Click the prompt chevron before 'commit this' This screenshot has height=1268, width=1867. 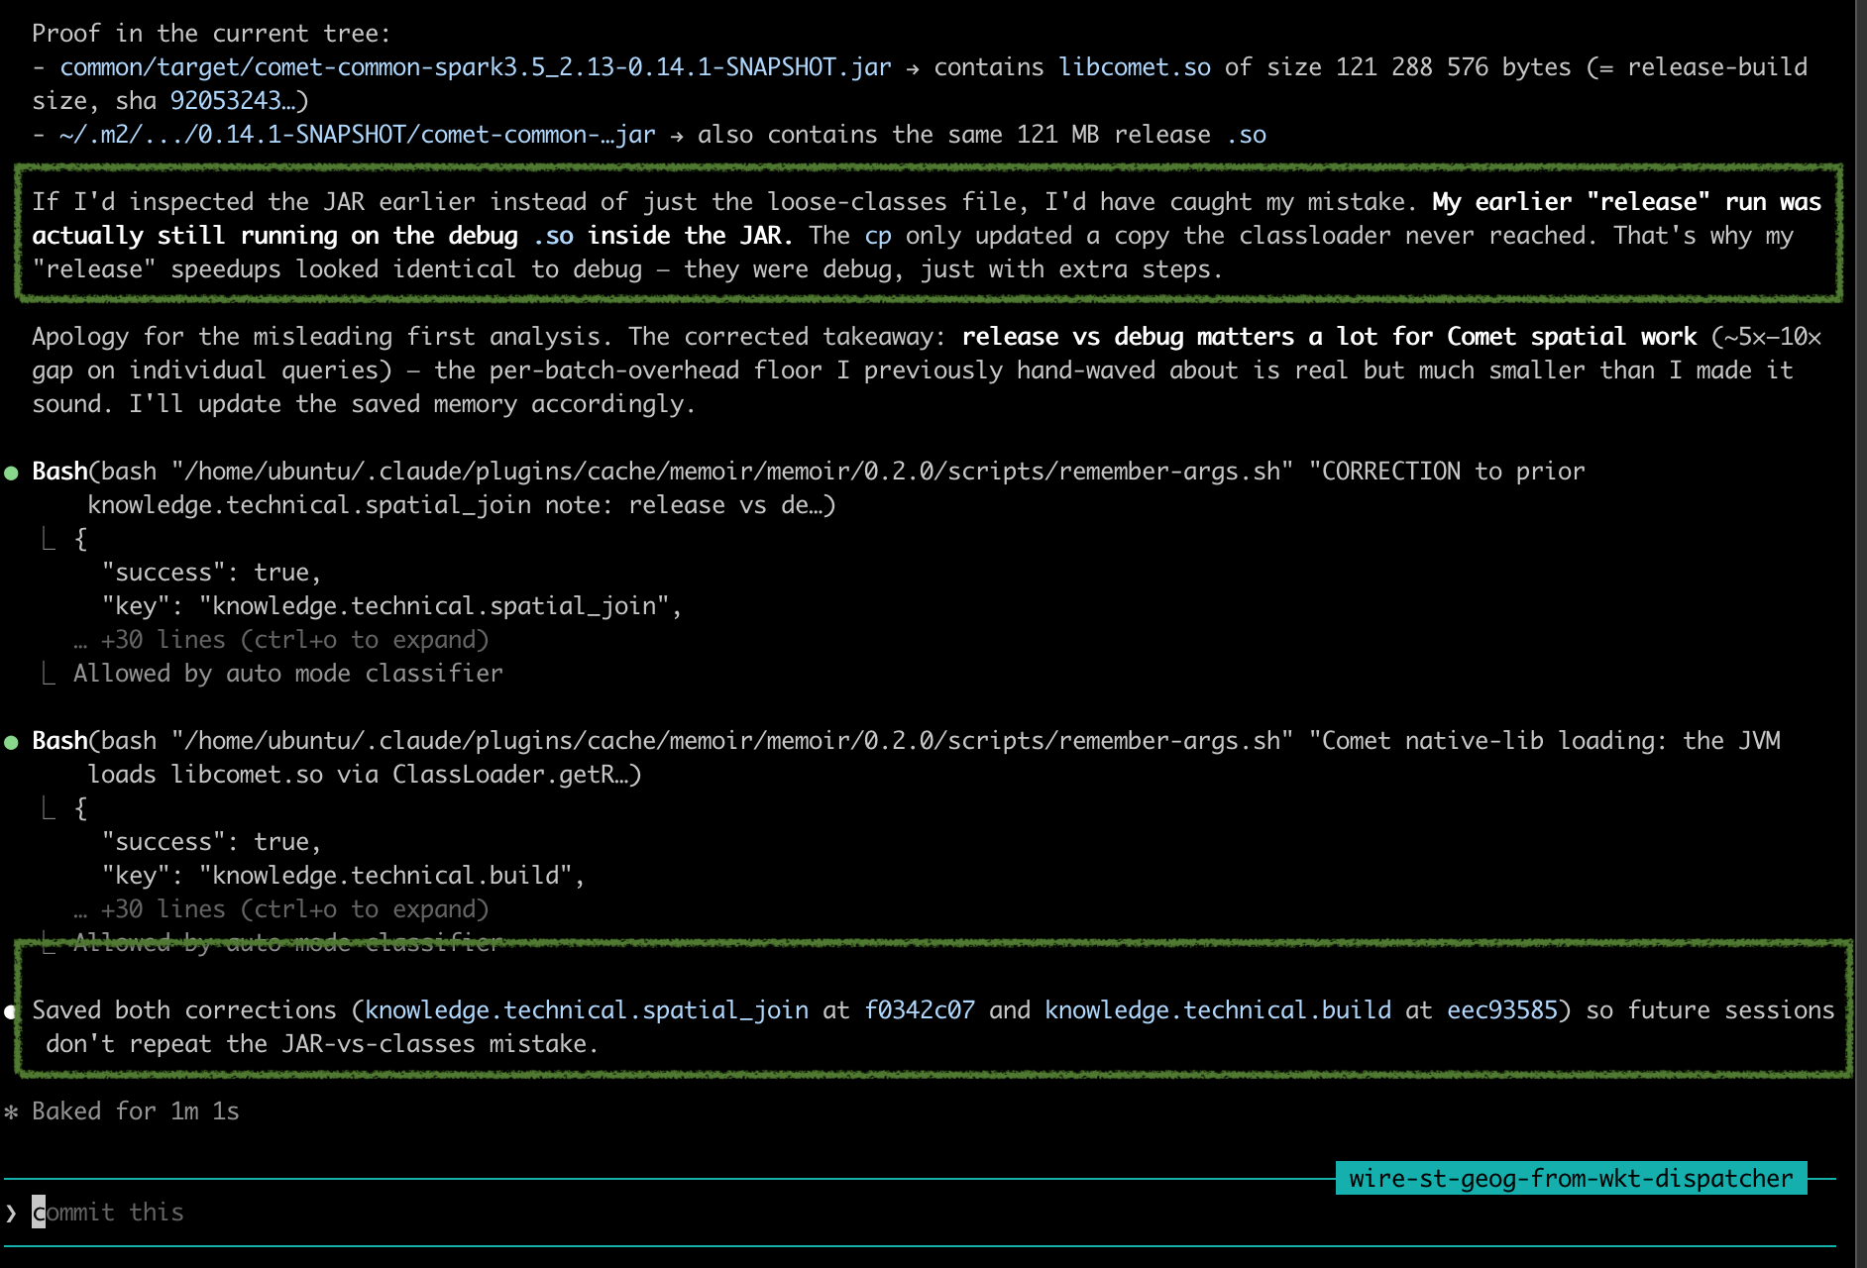(11, 1213)
